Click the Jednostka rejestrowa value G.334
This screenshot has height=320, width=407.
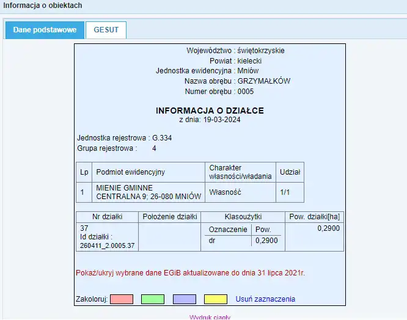pyautogui.click(x=162, y=138)
